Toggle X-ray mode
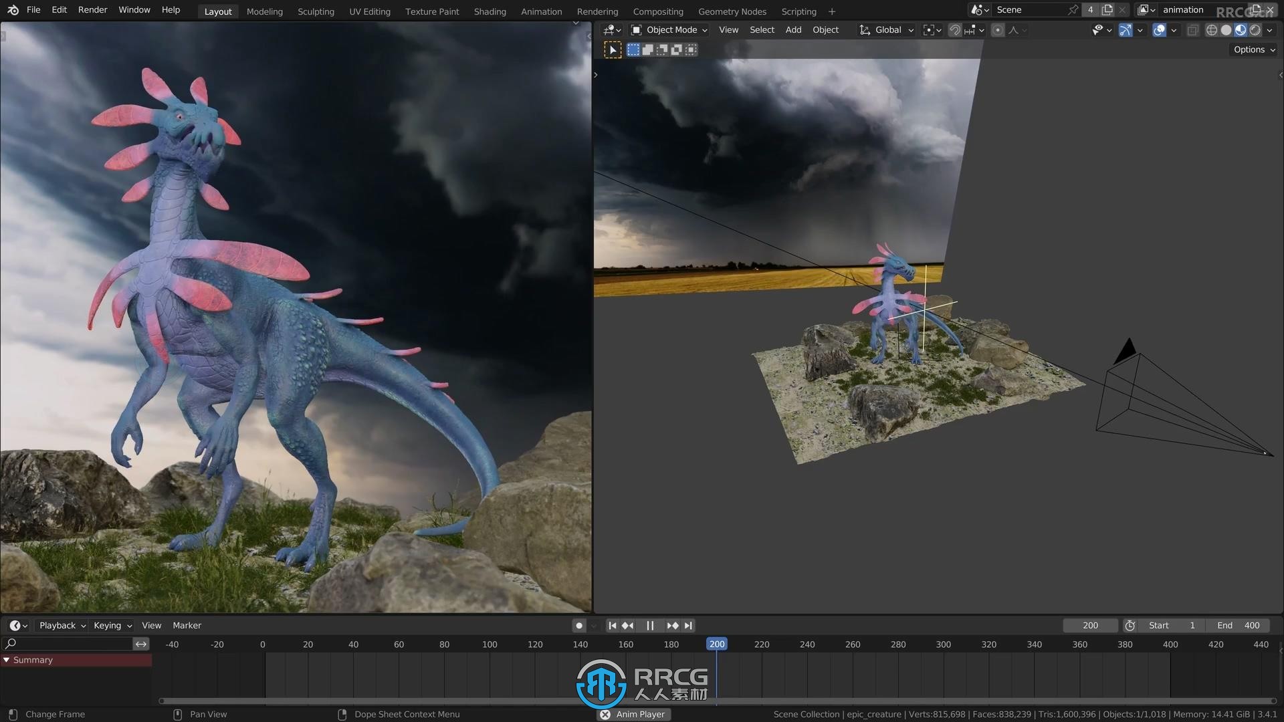The image size is (1284, 722). [1192, 30]
